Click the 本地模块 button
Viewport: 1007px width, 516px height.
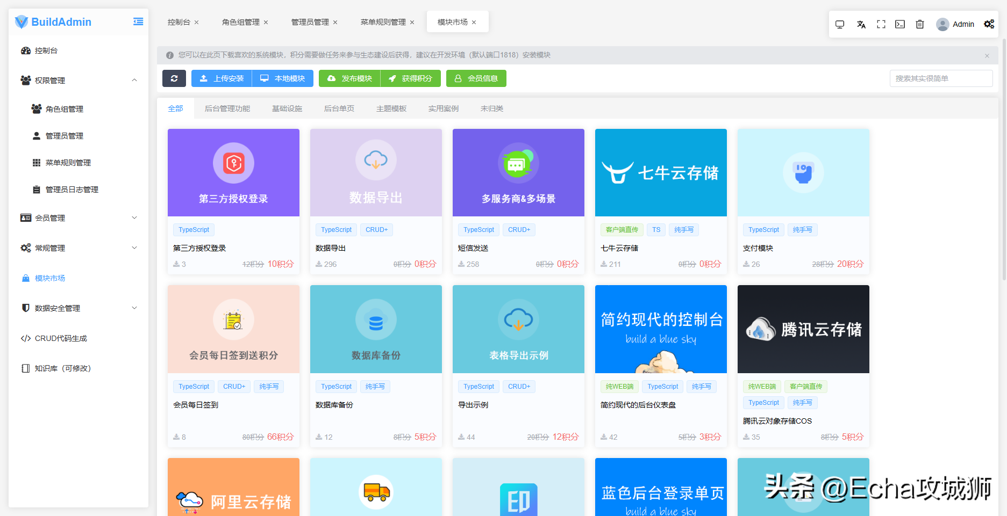(283, 78)
